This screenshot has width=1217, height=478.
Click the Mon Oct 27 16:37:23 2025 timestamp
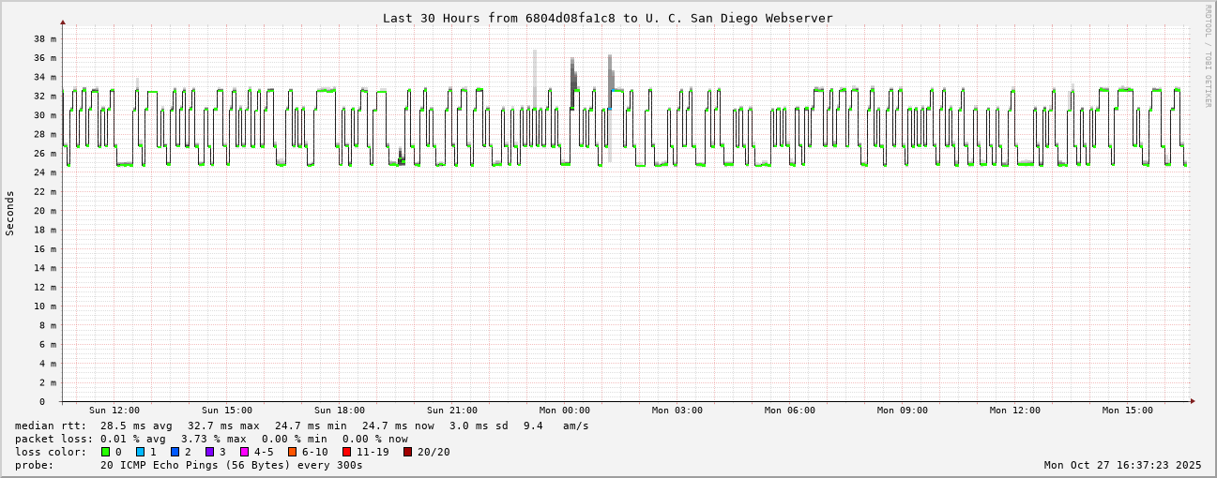(1122, 465)
